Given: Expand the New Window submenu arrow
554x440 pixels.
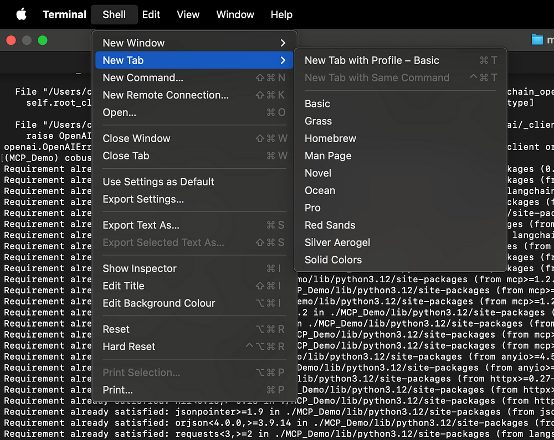Looking at the screenshot, I should (x=283, y=43).
